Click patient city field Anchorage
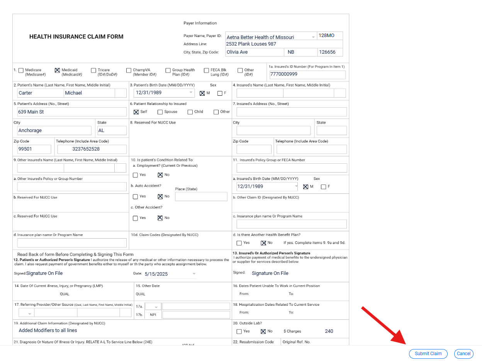Viewport: 482px width, 361px height. click(54, 131)
